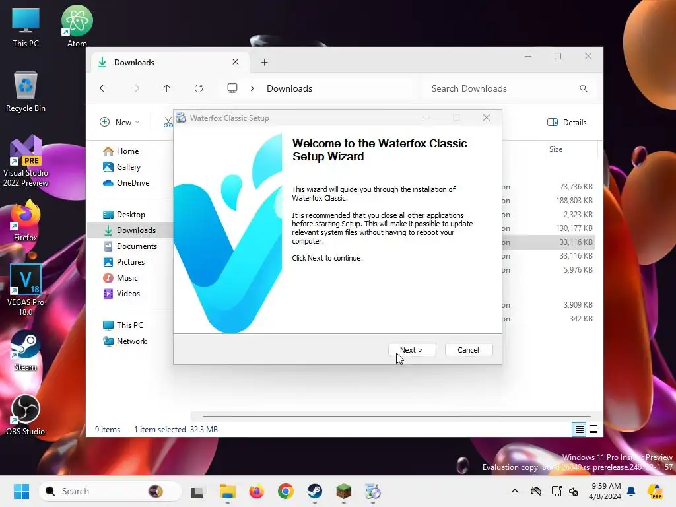Select the Visual Studio 2022 Preview shortcut
The image size is (676, 507).
[26, 161]
